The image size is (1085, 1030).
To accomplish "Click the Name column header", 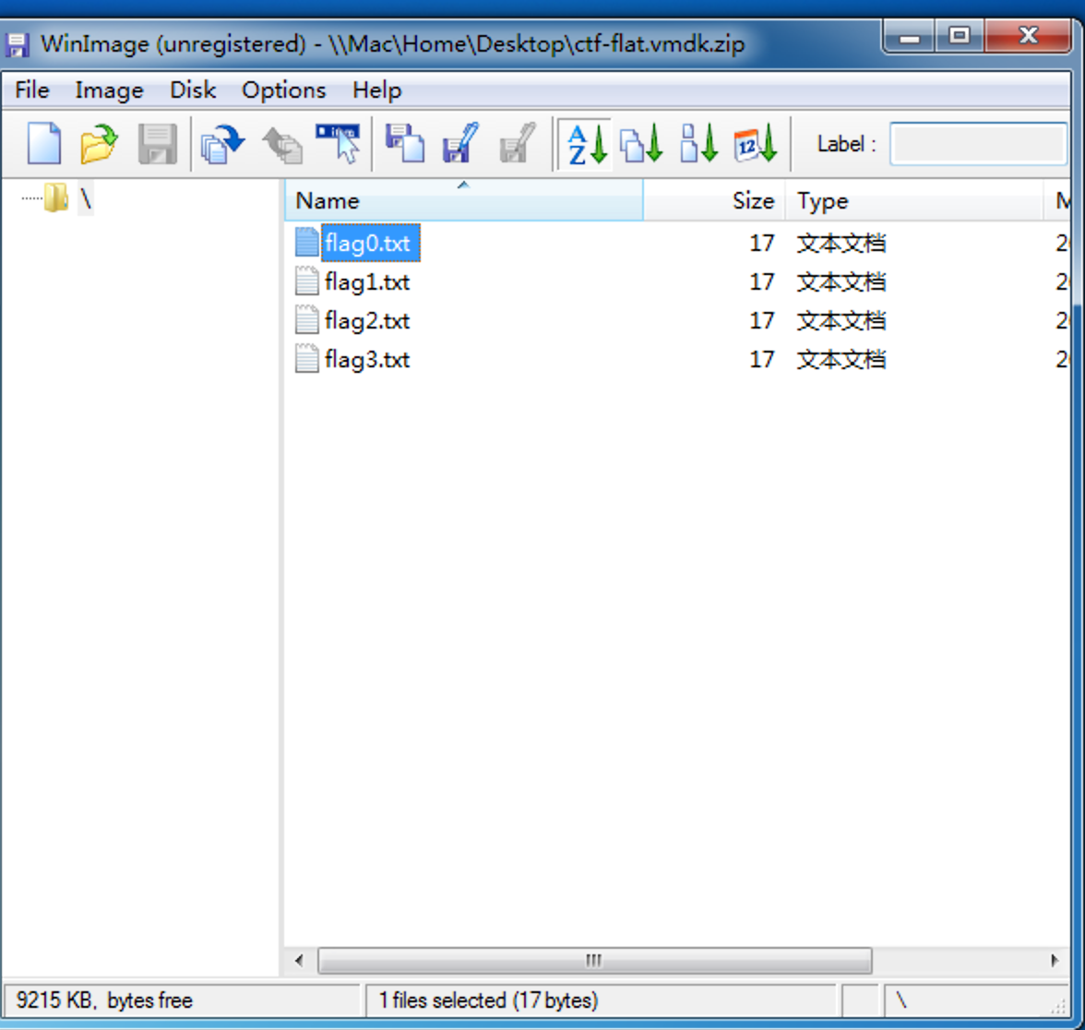I will pyautogui.click(x=463, y=201).
